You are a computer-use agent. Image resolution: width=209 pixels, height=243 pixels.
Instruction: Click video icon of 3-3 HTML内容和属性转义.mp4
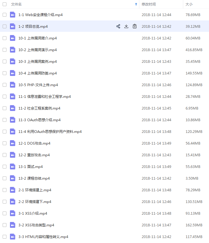[13, 237]
